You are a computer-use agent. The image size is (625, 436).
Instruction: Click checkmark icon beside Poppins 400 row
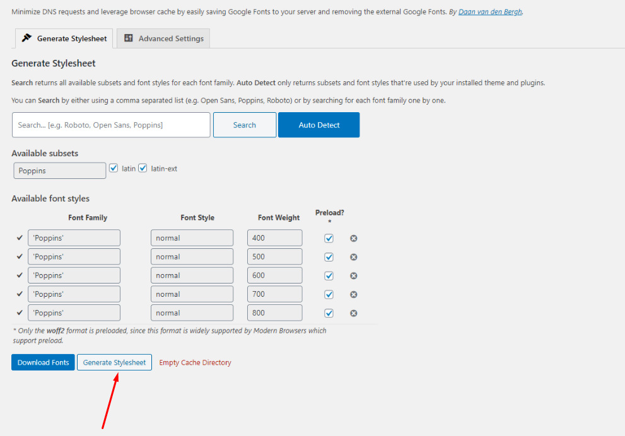(x=20, y=238)
